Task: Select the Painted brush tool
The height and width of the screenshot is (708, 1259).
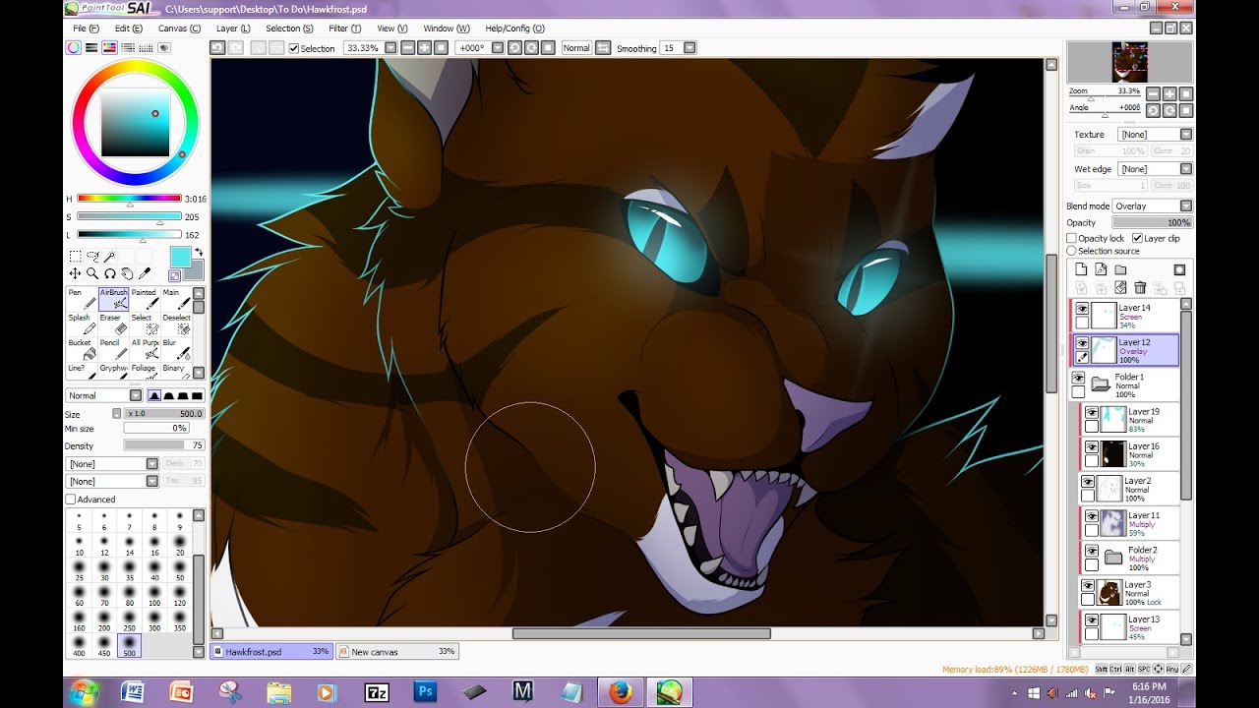Action: click(145, 299)
